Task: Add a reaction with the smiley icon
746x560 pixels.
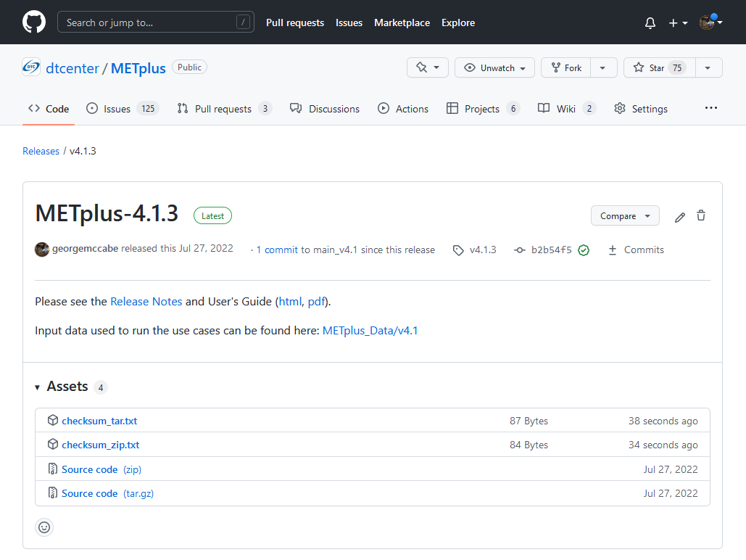Action: [44, 527]
